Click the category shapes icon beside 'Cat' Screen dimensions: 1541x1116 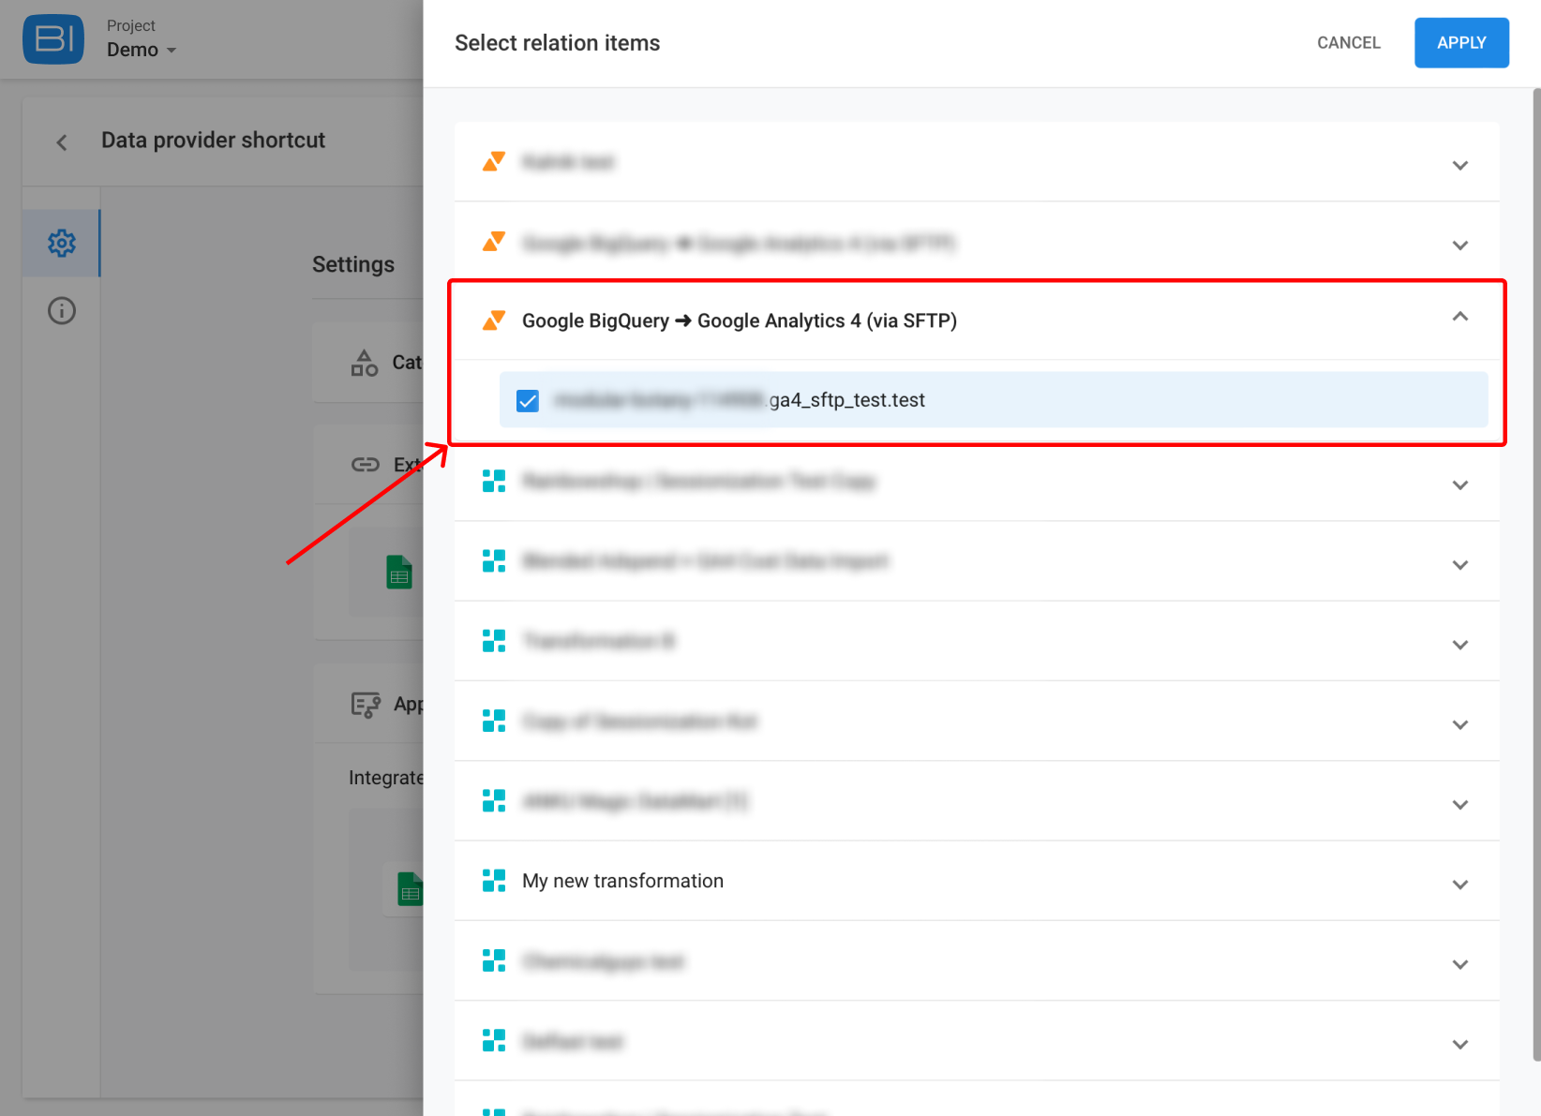click(364, 363)
